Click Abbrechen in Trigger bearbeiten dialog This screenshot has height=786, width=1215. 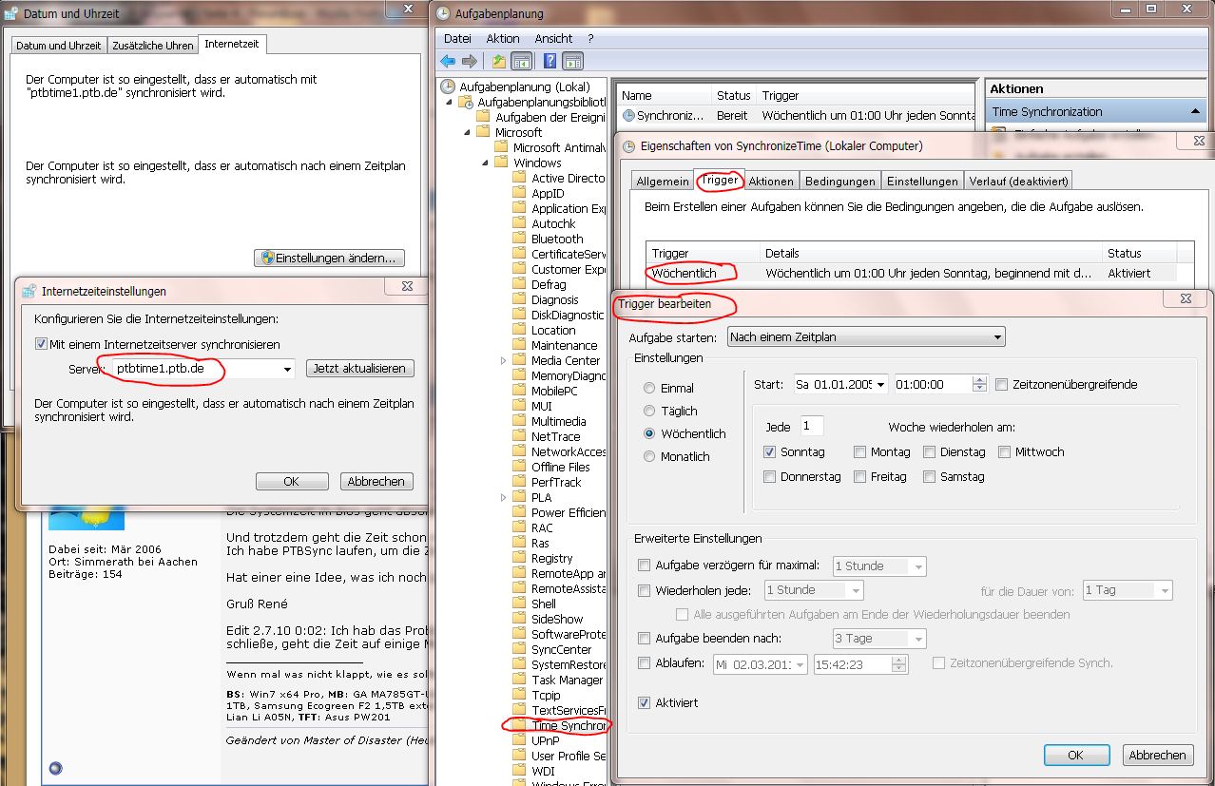tap(1157, 756)
